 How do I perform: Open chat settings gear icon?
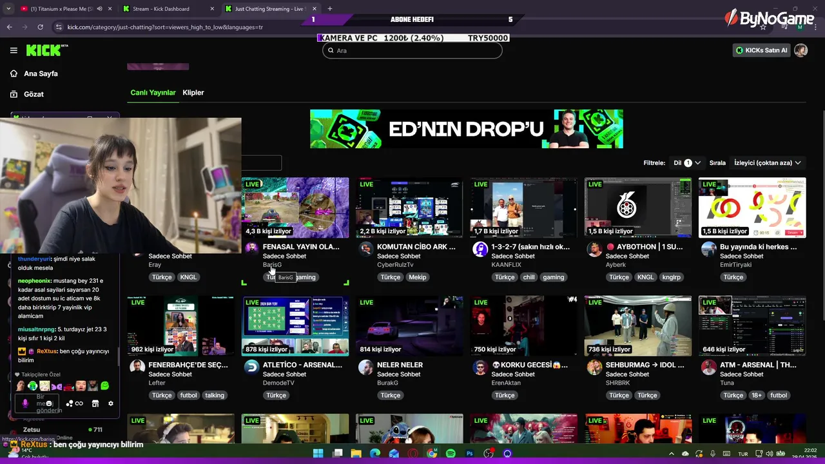[111, 403]
